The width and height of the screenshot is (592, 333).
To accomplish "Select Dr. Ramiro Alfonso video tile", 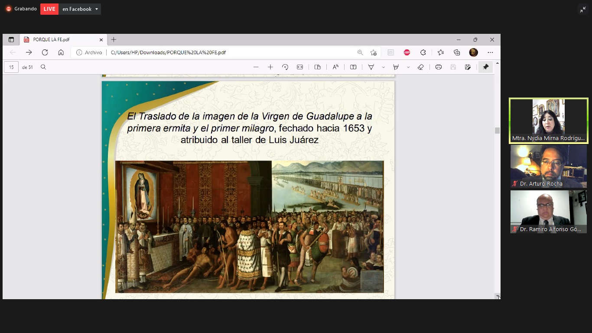I will tap(549, 212).
